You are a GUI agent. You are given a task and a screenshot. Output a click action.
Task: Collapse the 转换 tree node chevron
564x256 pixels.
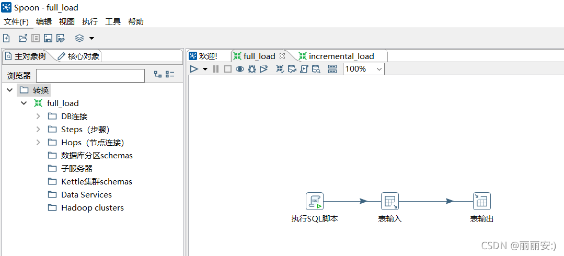10,90
